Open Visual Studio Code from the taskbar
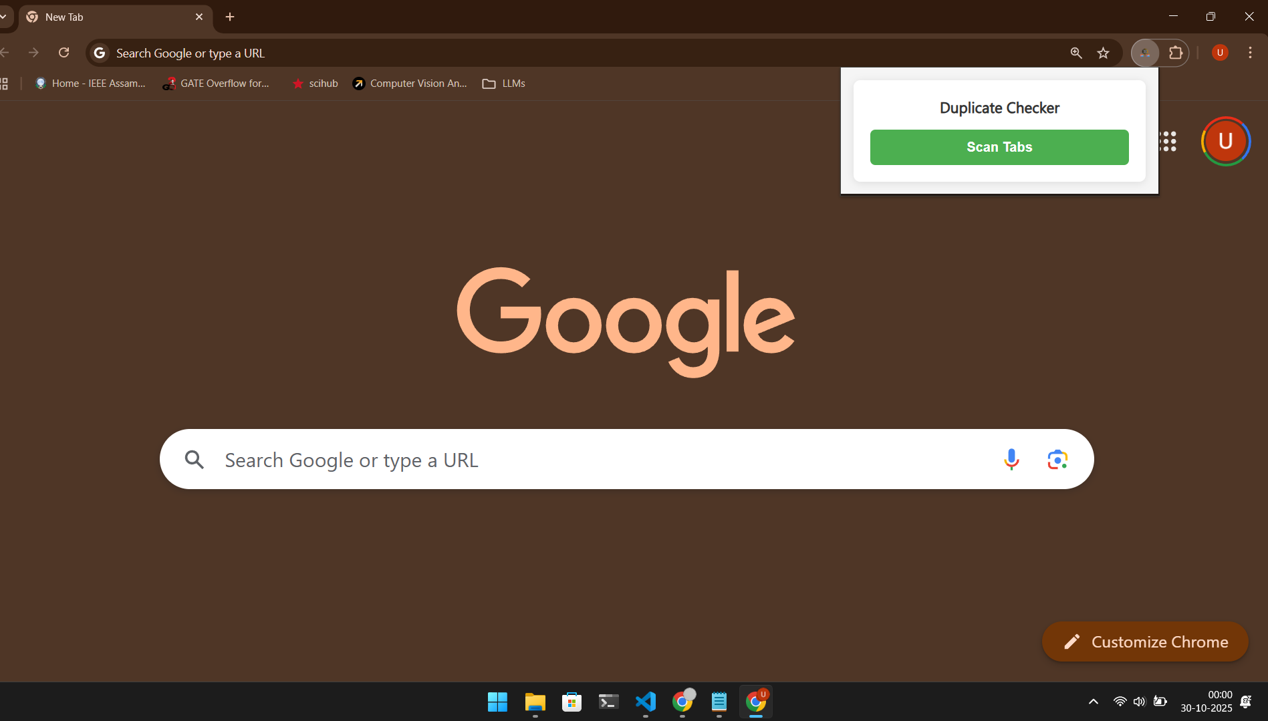This screenshot has height=721, width=1268. point(646,702)
